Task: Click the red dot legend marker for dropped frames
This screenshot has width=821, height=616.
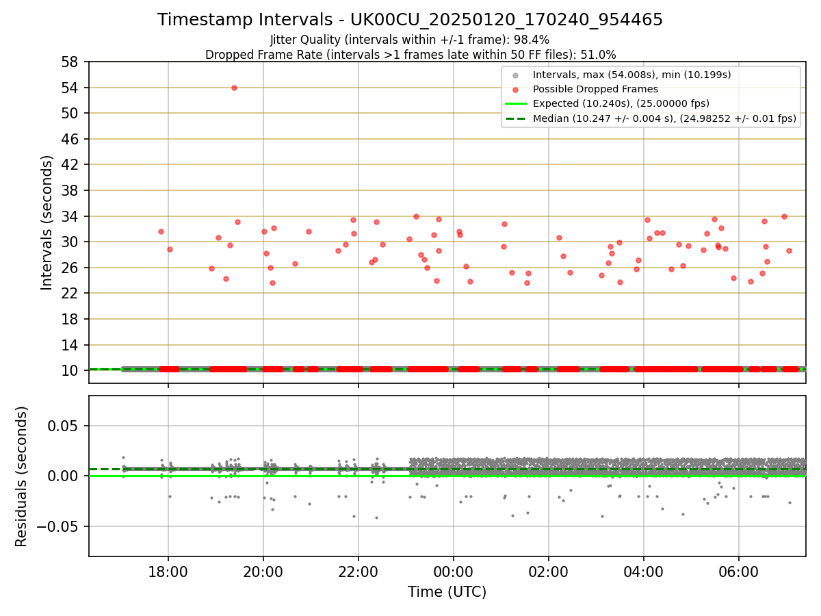Action: point(516,90)
